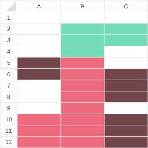
Task: Click dark maroon cell A5
Action: click(x=39, y=63)
